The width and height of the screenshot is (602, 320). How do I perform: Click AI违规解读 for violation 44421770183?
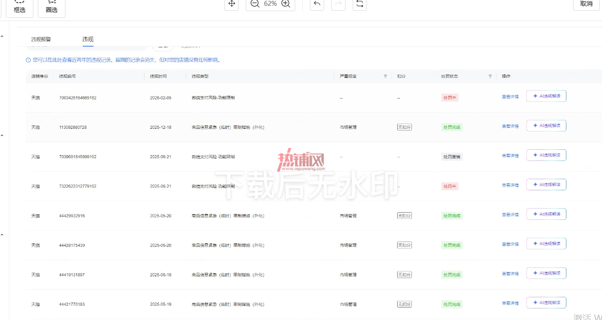point(546,303)
